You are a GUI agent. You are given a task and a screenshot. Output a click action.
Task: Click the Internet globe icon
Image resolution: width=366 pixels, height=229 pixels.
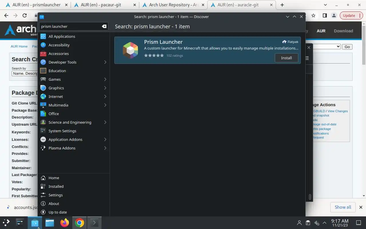pos(43,96)
